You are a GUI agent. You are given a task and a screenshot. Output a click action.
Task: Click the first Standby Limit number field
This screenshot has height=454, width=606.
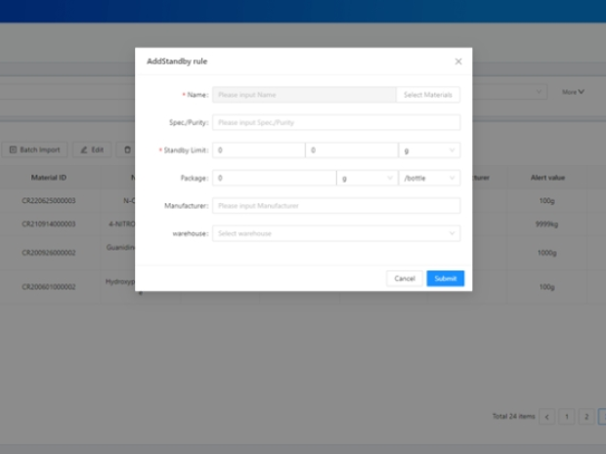(x=258, y=150)
